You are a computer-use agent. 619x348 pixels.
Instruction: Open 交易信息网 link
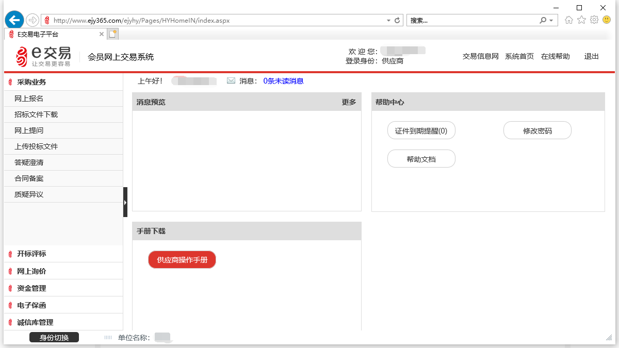point(481,57)
